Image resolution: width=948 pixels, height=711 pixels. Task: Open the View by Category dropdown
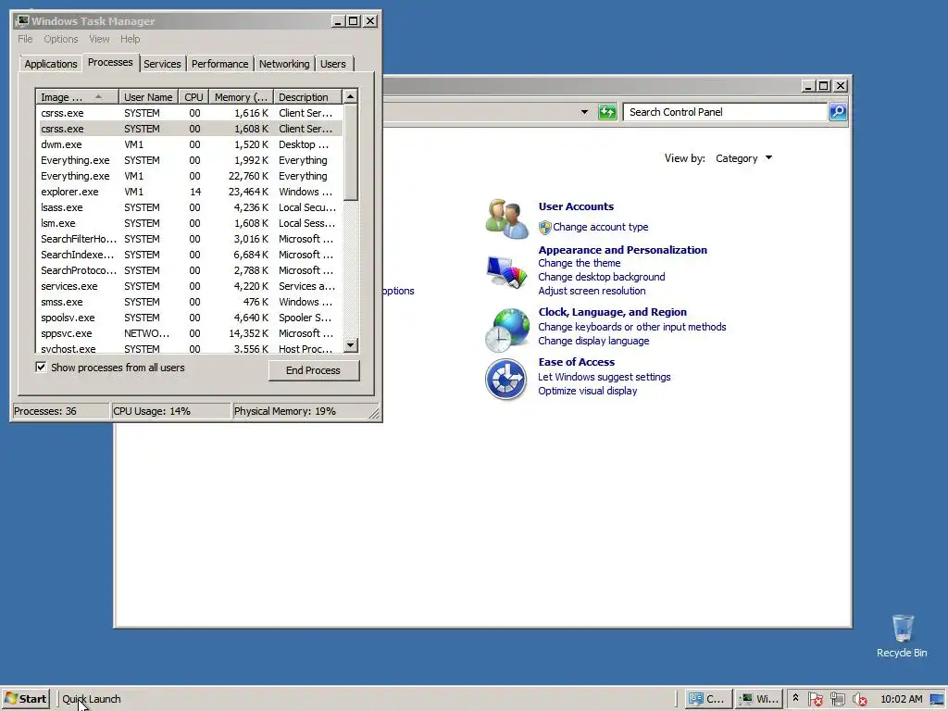point(743,158)
